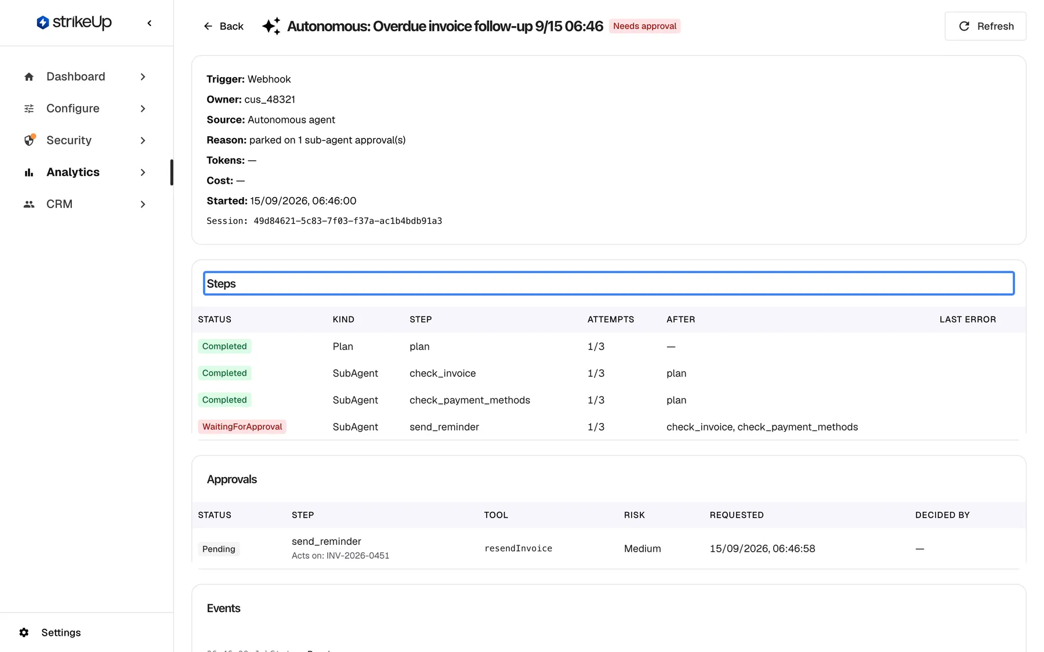This screenshot has width=1044, height=652.
Task: Click the focused Steps heading
Action: [608, 283]
